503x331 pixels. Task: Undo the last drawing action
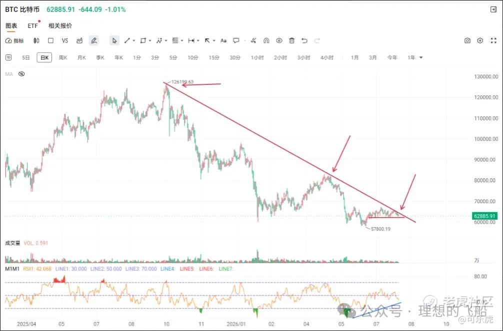(x=304, y=41)
